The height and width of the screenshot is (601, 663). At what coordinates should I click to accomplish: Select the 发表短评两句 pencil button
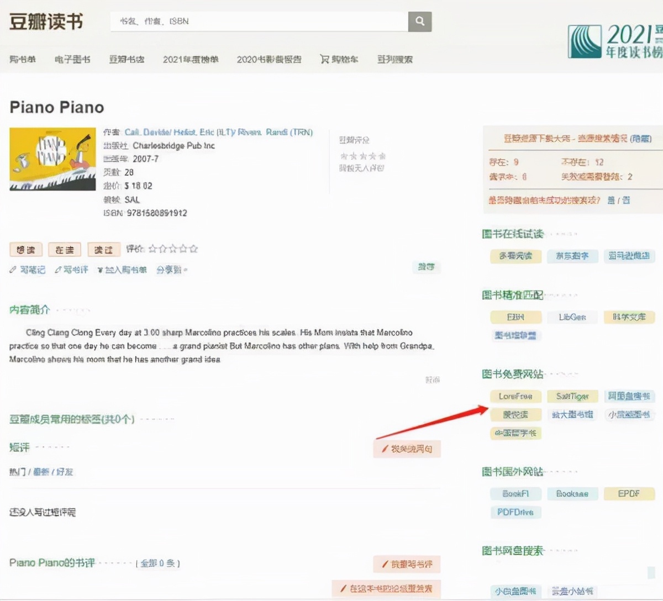tap(407, 449)
